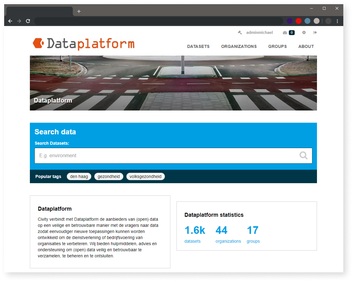Open a new tab with the plus icon

pyautogui.click(x=79, y=11)
